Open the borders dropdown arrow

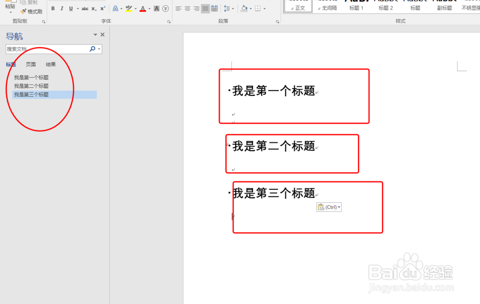tap(265, 9)
